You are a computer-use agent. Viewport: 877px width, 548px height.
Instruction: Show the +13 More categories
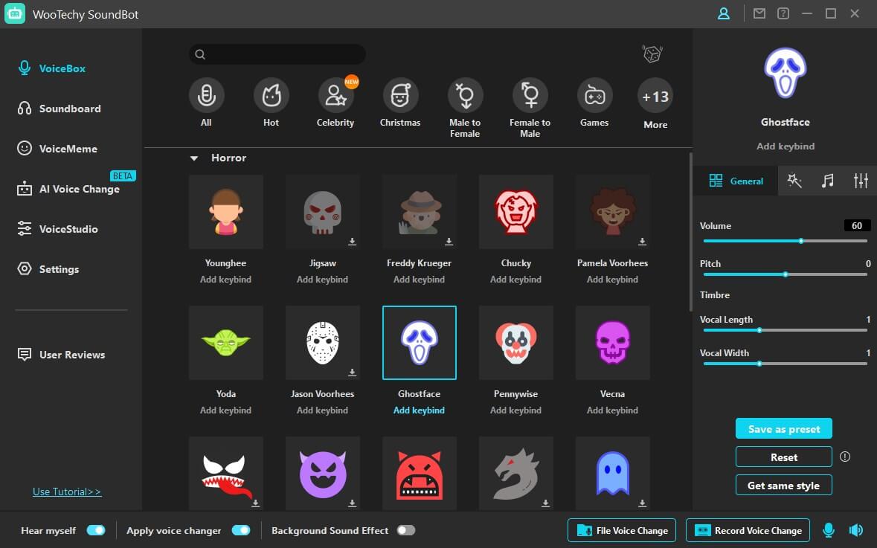click(655, 96)
